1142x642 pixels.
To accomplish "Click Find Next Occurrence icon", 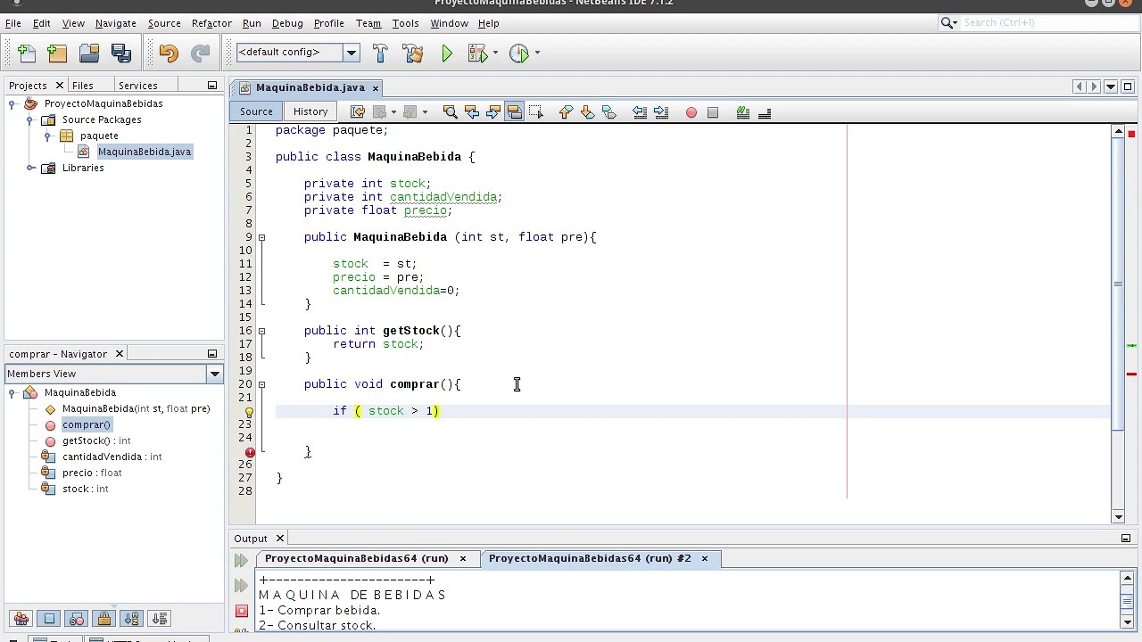I will (x=493, y=111).
